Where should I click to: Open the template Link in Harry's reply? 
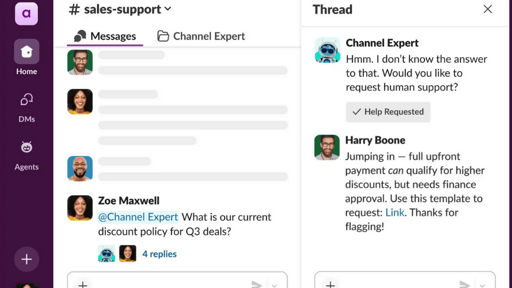coord(395,212)
